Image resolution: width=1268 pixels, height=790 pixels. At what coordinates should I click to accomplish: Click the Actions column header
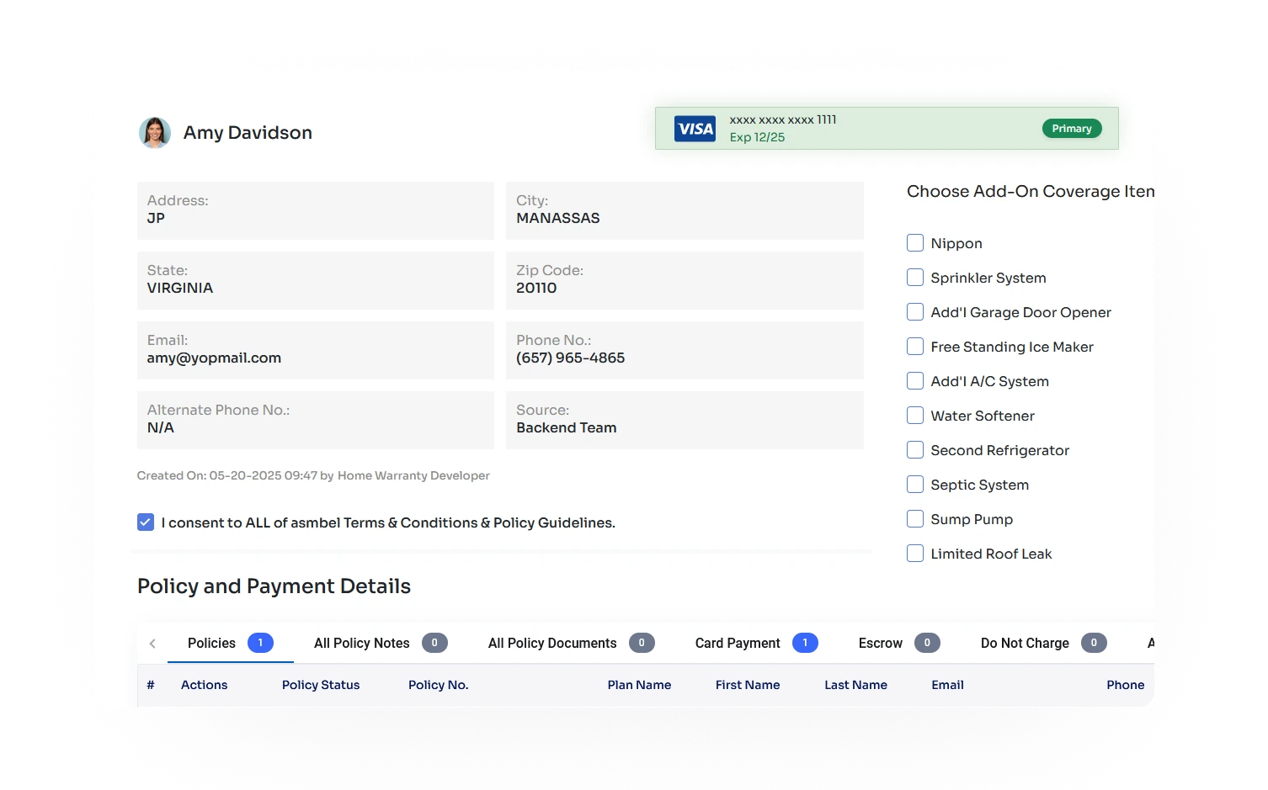click(x=204, y=685)
